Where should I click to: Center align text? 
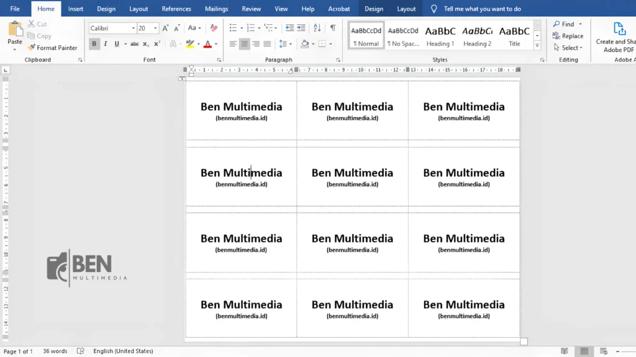coord(244,44)
